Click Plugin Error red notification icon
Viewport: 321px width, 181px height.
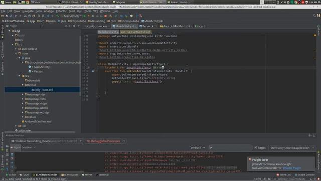[250, 160]
